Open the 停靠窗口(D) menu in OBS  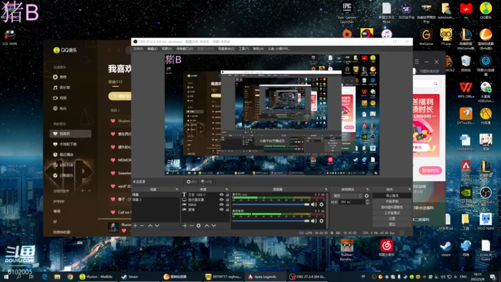tap(185, 49)
